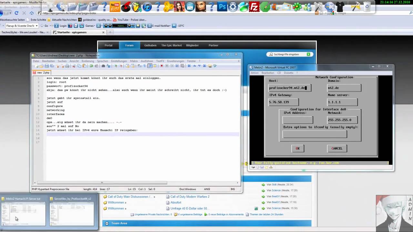Image resolution: width=413 pixels, height=232 pixels.
Task: Open Umfrage 40 E-Dollar oder 50 link
Action: coord(189,208)
